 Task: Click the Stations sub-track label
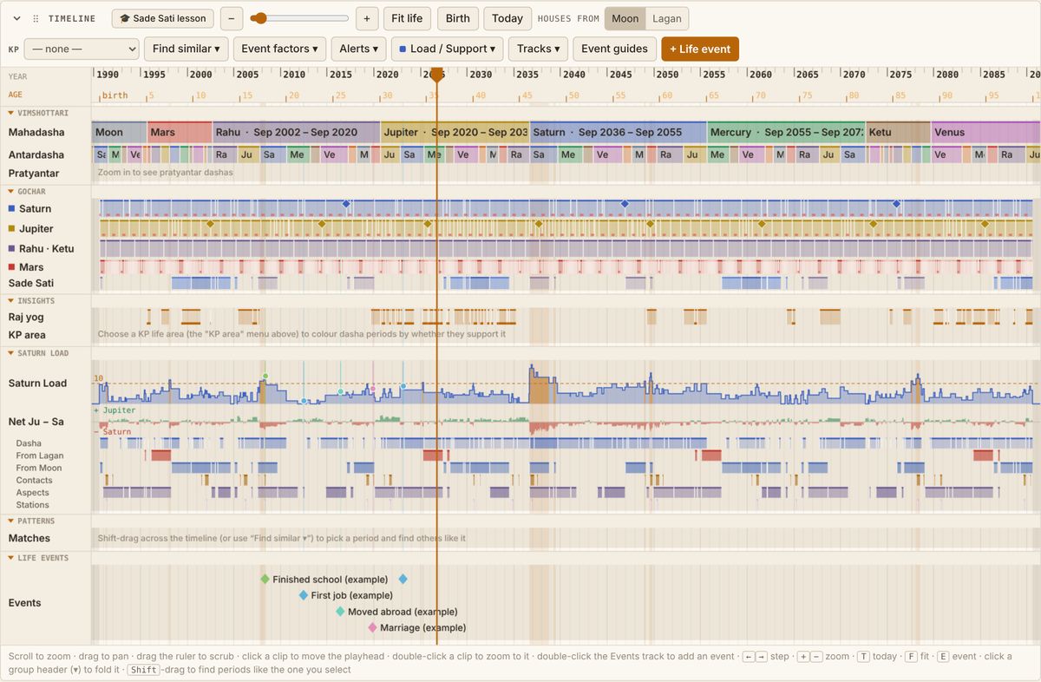tap(33, 505)
